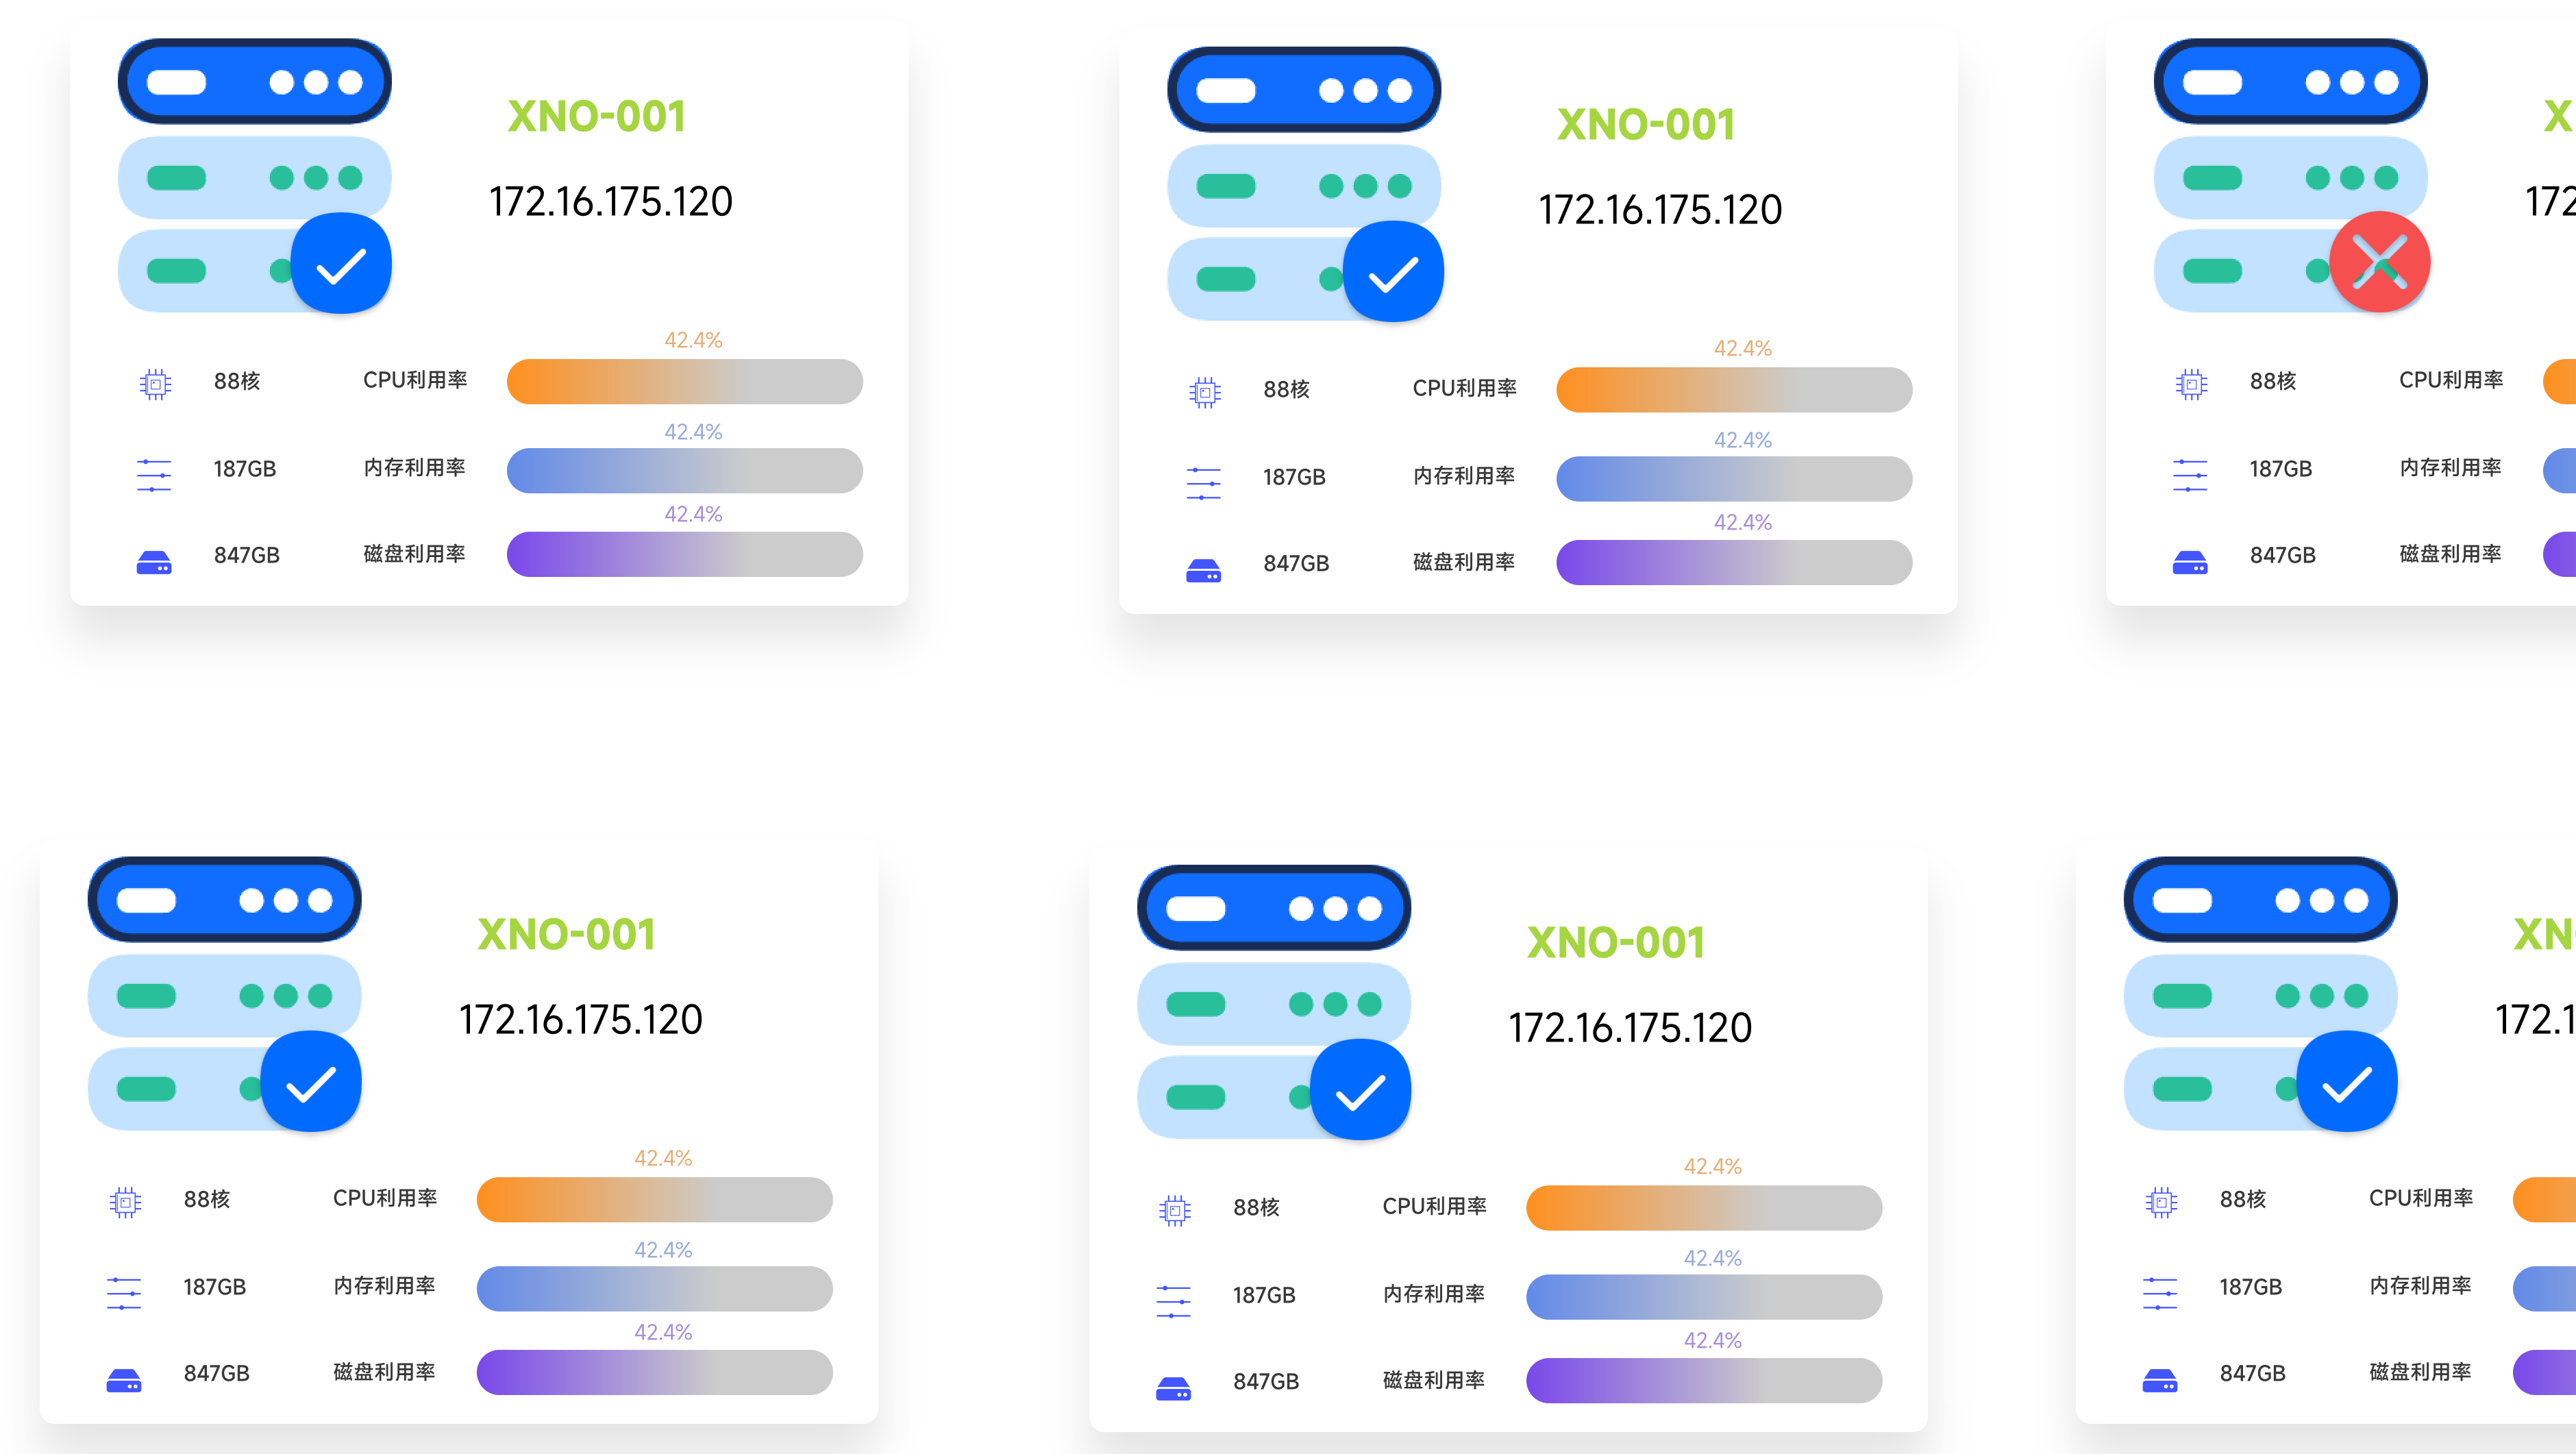The image size is (2576, 1454).
Task: Click the dark blue server unit in top-left card
Action: pos(254,82)
